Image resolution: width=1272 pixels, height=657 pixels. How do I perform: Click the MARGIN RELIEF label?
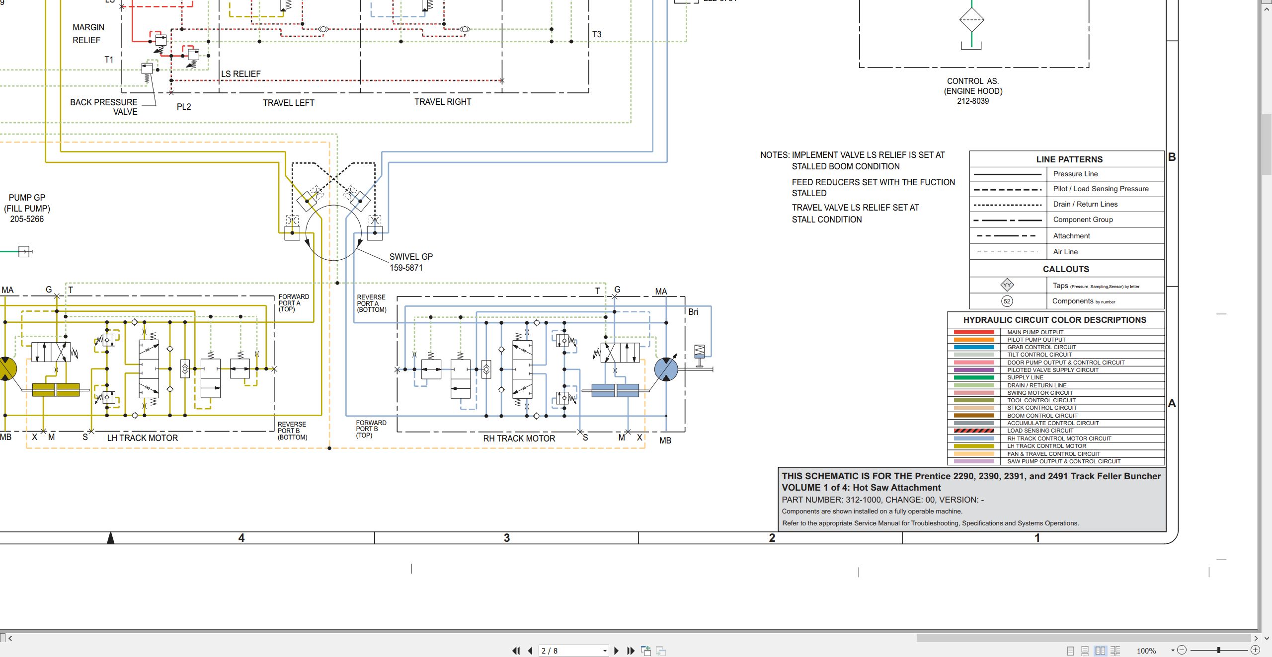[88, 34]
